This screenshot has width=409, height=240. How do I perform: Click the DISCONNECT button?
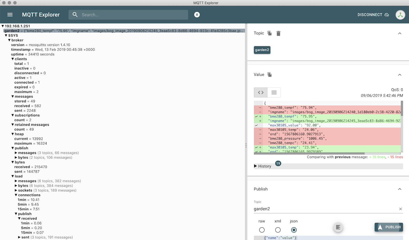373,15
